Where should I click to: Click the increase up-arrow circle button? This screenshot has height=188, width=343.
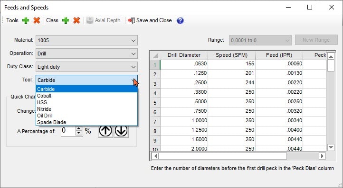[x=105, y=131]
